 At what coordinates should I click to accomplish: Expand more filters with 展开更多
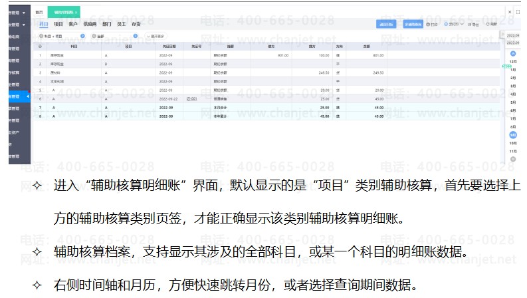tap(156, 36)
